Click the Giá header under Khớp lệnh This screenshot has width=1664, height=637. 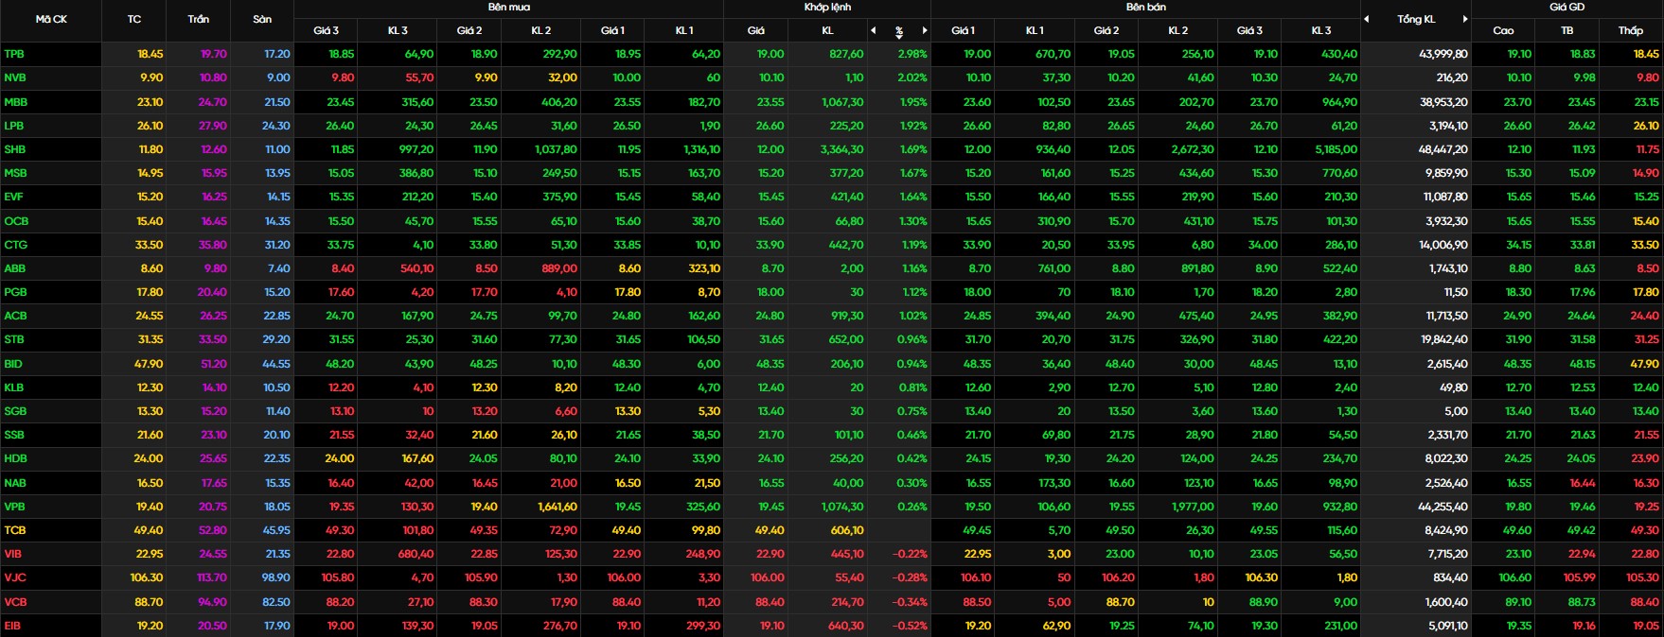755,31
